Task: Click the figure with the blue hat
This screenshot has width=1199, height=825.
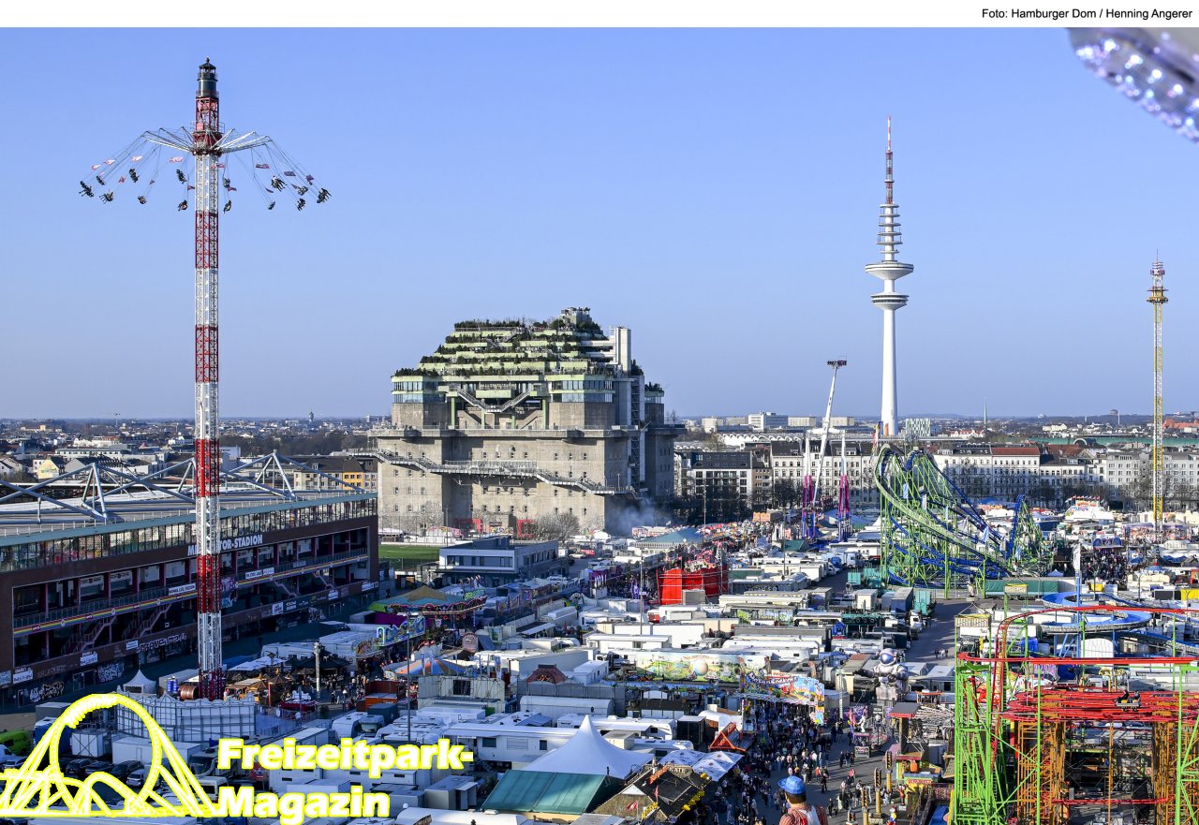Action: (x=794, y=799)
